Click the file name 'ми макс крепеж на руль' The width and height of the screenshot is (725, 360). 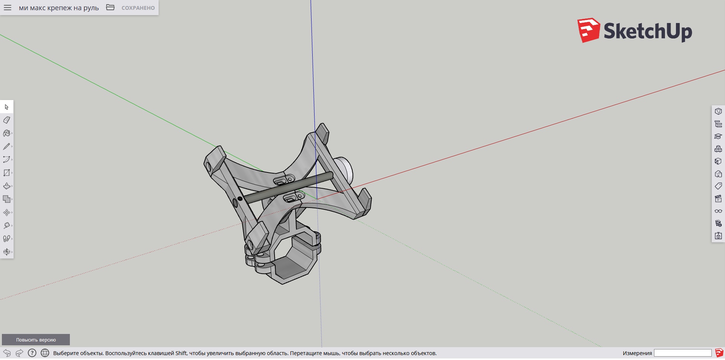point(59,8)
